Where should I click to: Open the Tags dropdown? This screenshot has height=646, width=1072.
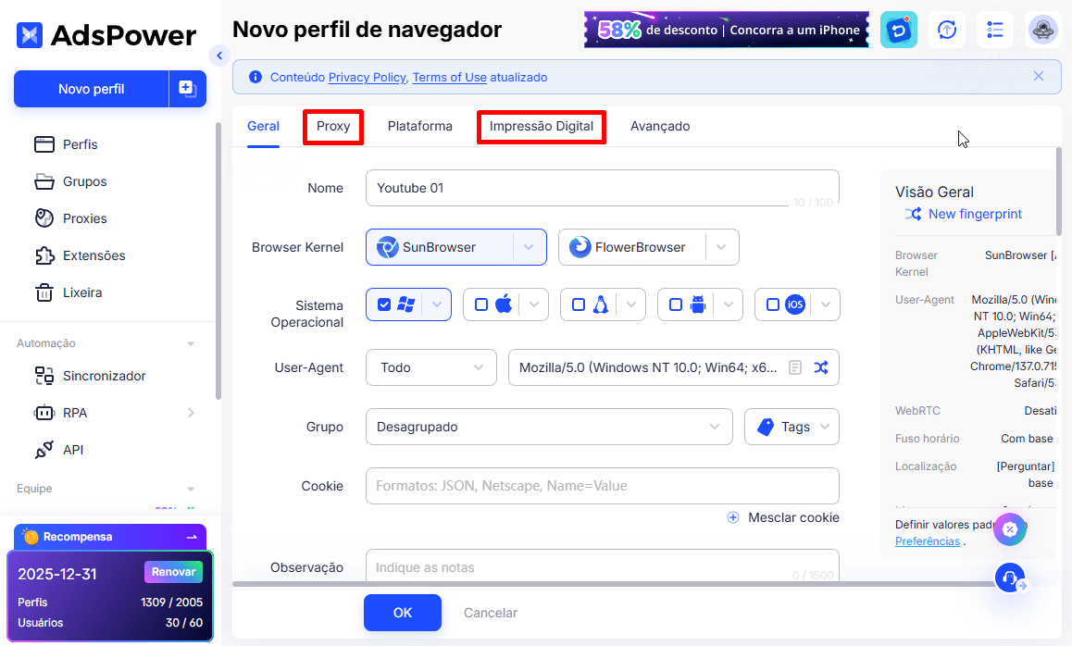point(792,427)
